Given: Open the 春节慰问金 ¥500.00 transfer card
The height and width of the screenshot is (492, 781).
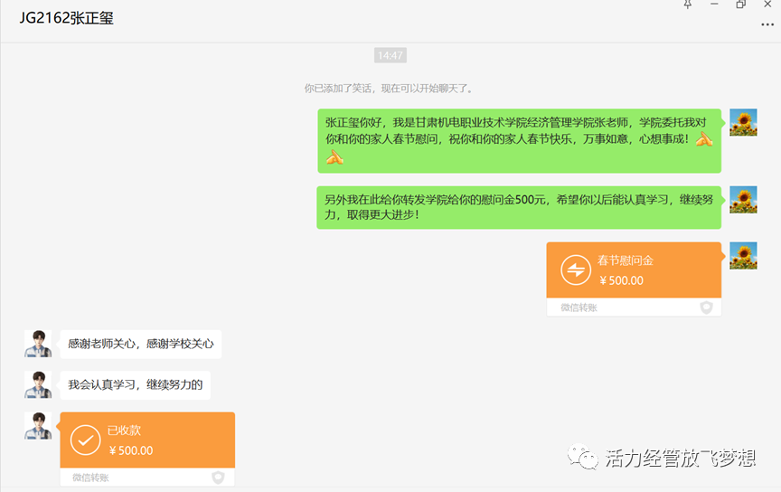Looking at the screenshot, I should pyautogui.click(x=634, y=270).
